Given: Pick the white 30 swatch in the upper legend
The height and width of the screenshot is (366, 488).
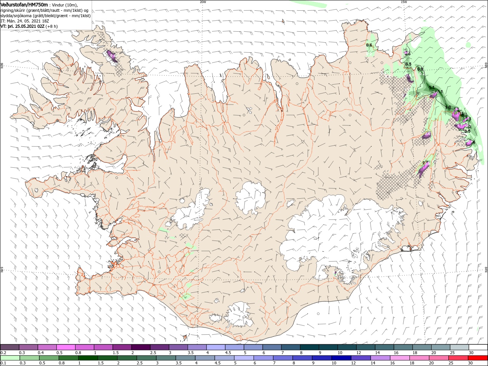Looking at the screenshot, I should (478, 347).
